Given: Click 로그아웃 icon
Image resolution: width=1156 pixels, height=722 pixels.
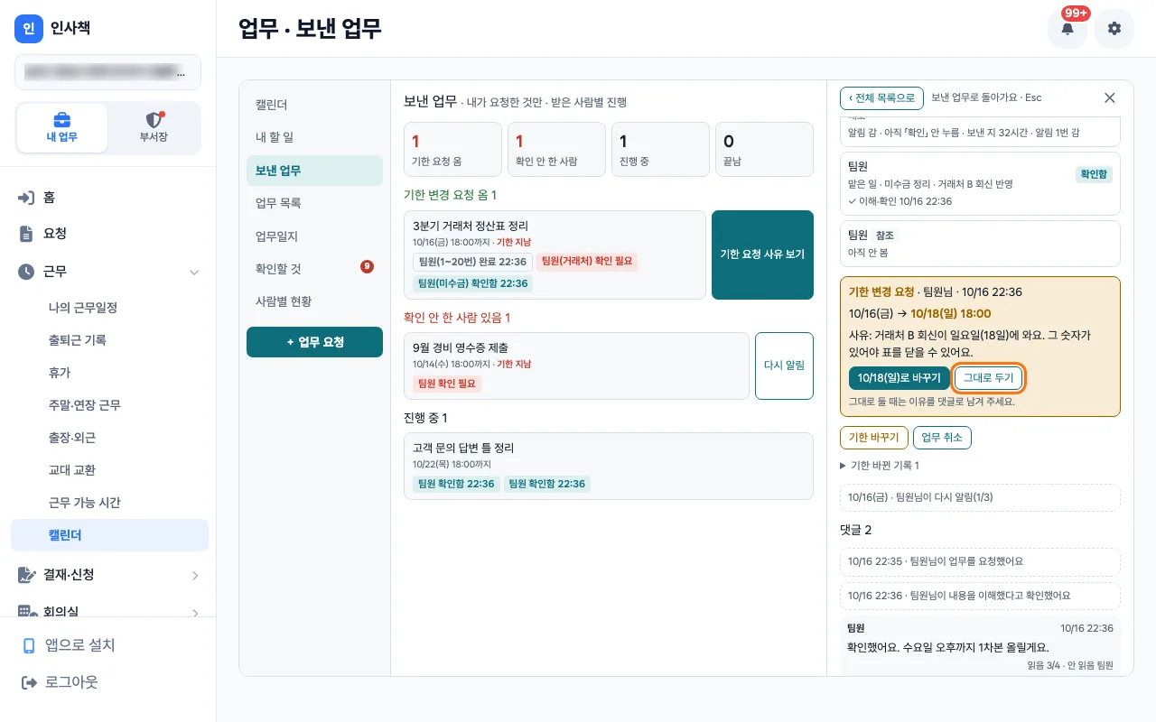Looking at the screenshot, I should click(x=29, y=682).
